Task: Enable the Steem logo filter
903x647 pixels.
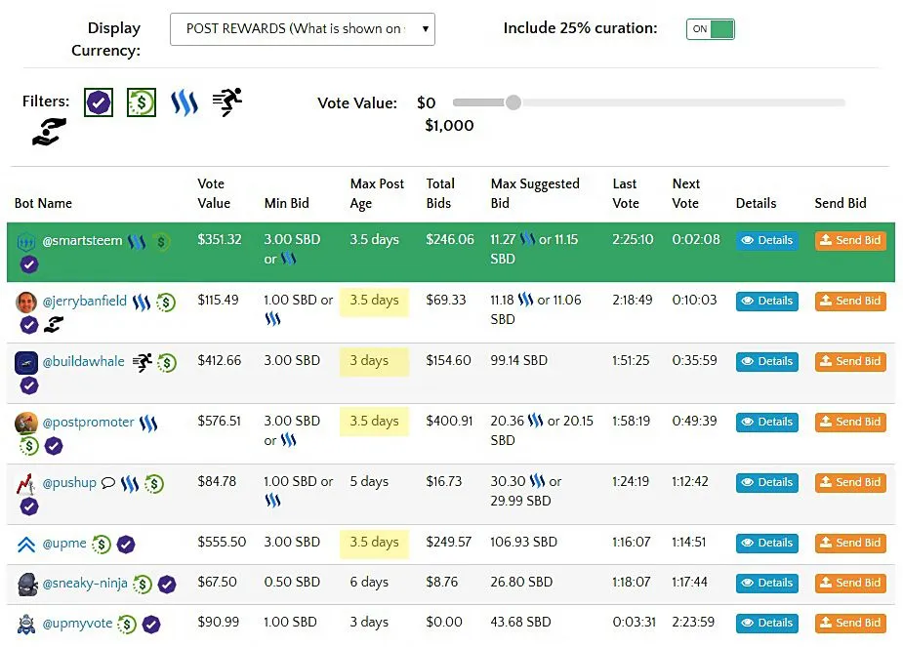Action: point(185,103)
